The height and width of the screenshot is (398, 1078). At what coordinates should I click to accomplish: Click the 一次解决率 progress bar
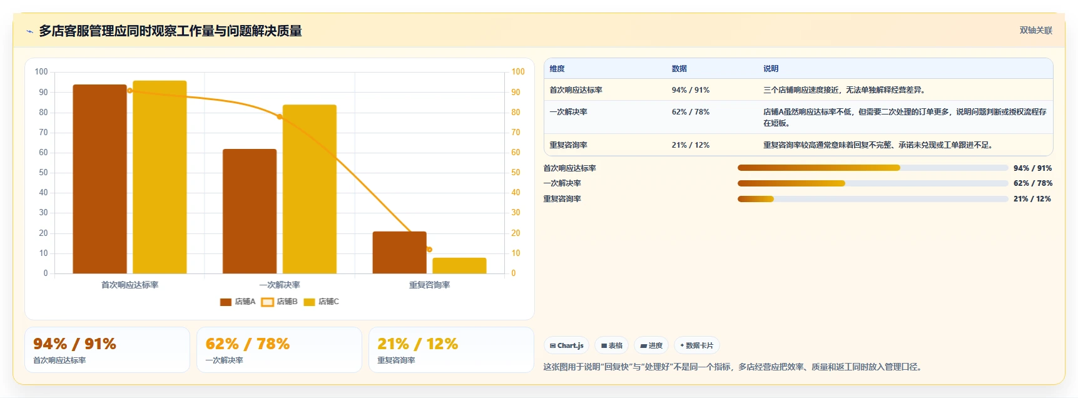point(873,183)
